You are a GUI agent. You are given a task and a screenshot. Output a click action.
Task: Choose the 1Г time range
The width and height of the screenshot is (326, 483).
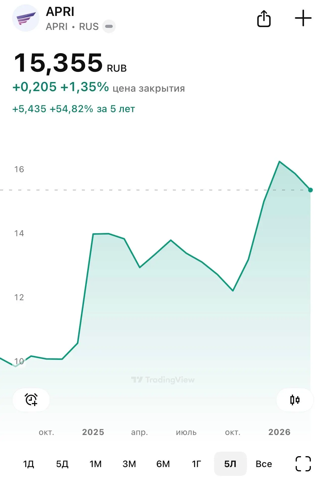[x=196, y=464]
